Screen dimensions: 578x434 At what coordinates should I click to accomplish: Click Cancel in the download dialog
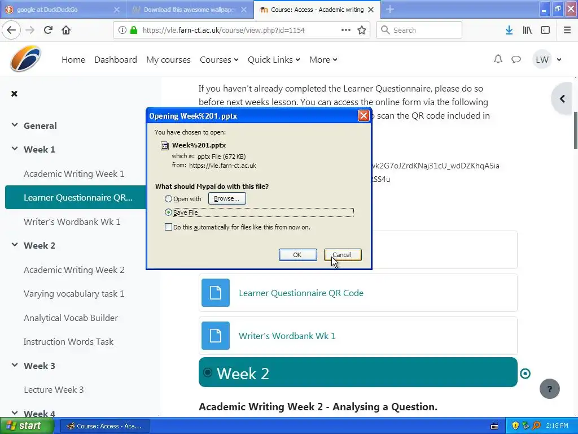pos(343,255)
